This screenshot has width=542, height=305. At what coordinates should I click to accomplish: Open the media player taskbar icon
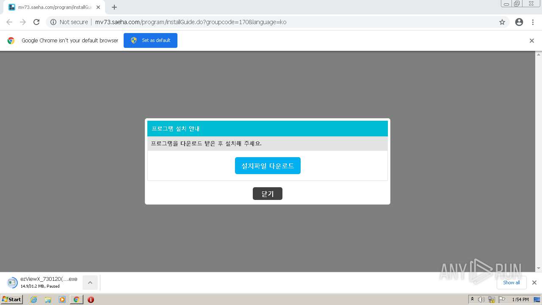(x=62, y=299)
